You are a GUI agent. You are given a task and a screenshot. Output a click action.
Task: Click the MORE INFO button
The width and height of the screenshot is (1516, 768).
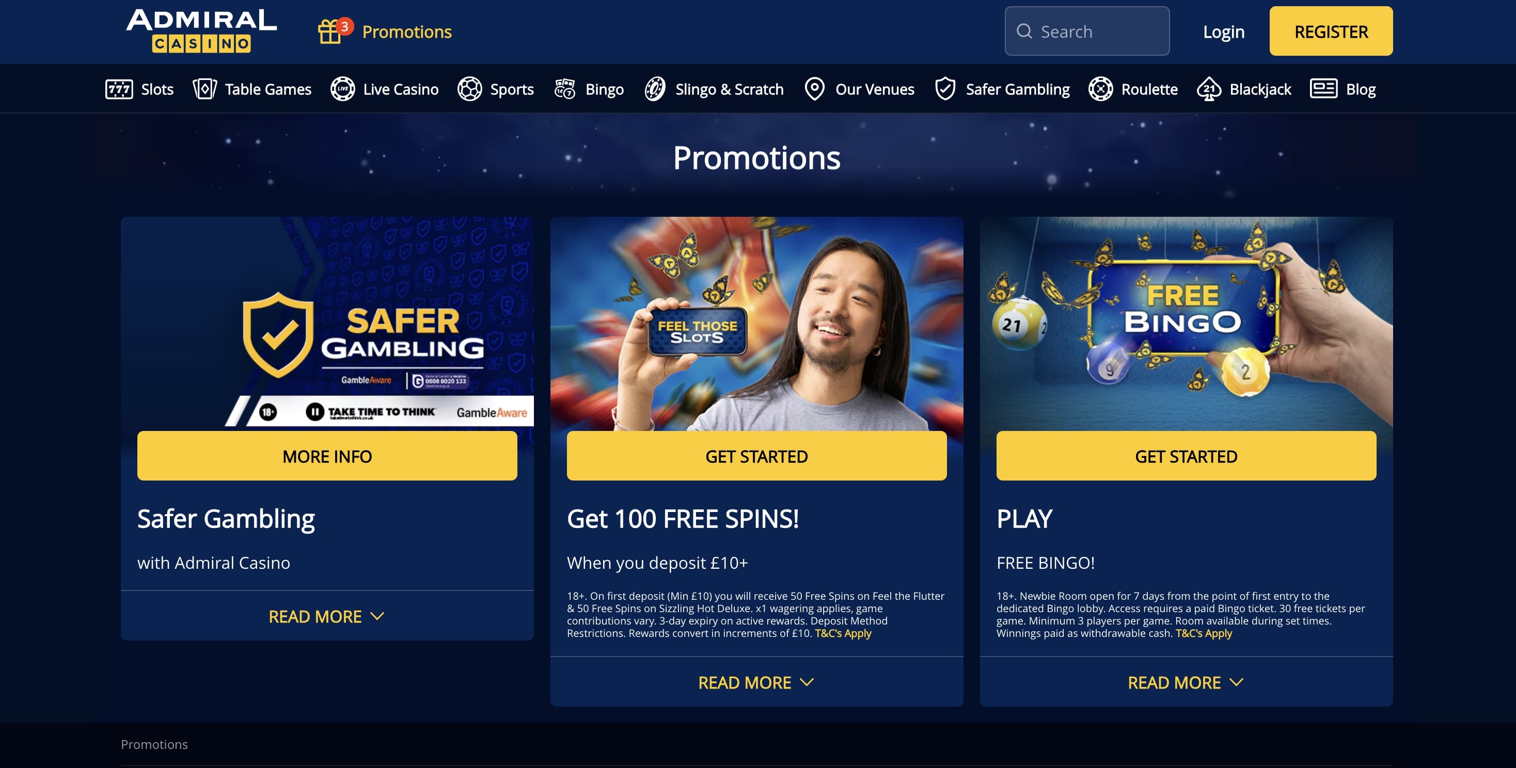pyautogui.click(x=327, y=456)
